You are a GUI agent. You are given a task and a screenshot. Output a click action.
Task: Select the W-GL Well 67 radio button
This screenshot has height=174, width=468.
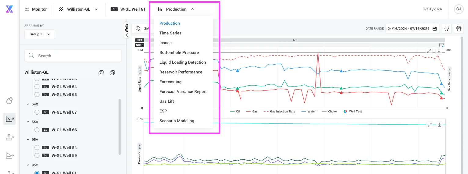tap(37, 112)
